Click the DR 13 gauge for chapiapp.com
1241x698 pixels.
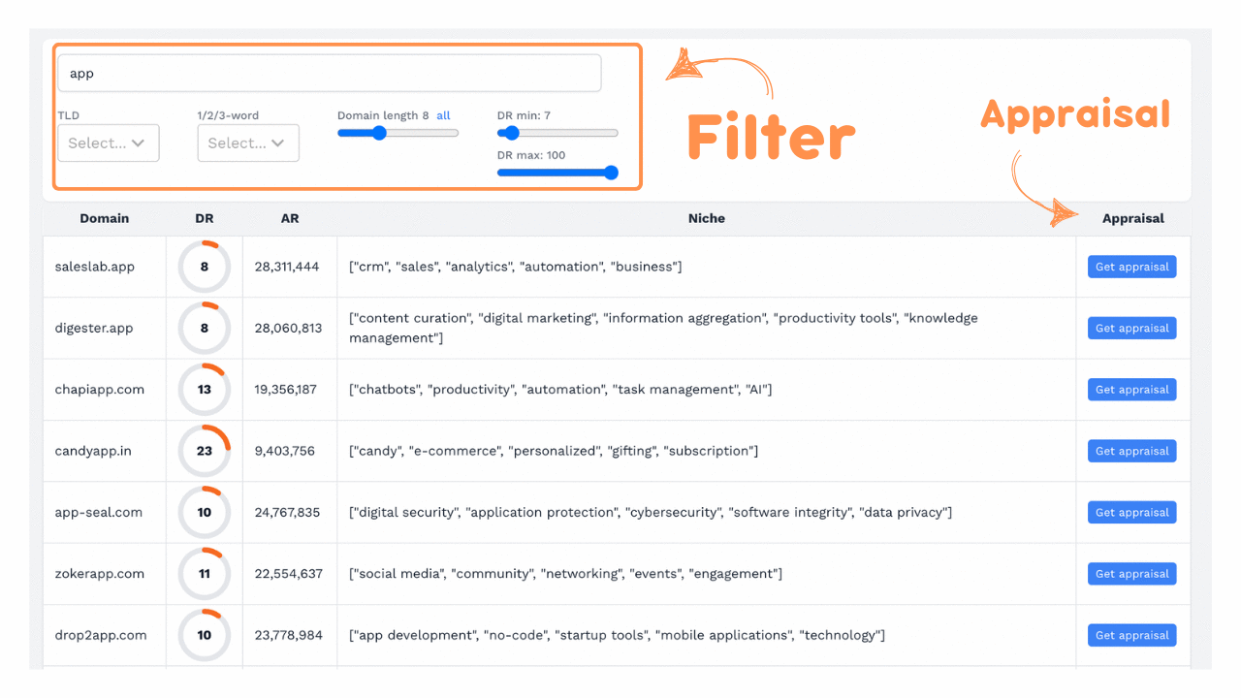pos(205,390)
